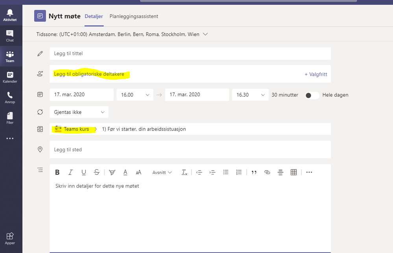
Task: Show more apps with sidebar ellipsis
Action: coord(10,138)
